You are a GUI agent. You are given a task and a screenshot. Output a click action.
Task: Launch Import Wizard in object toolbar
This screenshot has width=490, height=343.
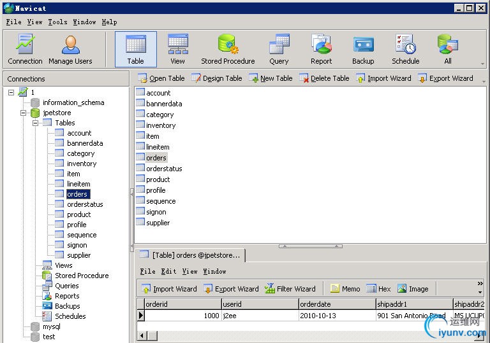pyautogui.click(x=383, y=78)
